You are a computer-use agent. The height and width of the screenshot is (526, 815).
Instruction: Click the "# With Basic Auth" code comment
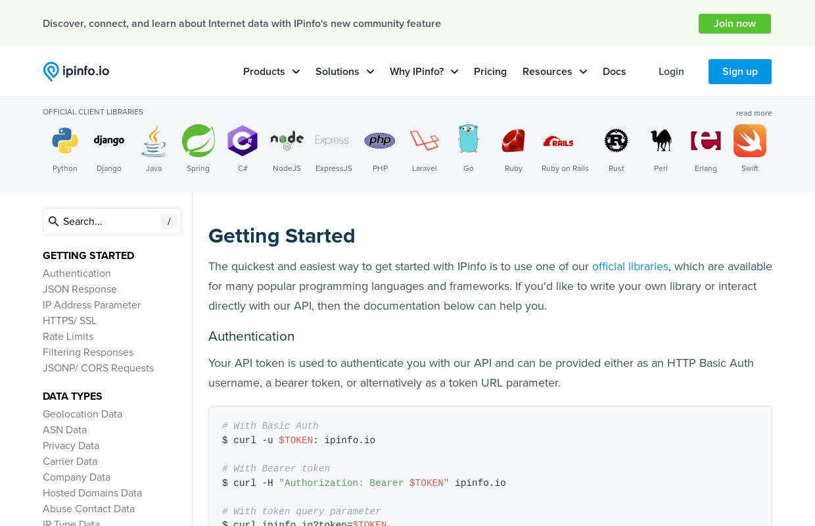tap(270, 426)
